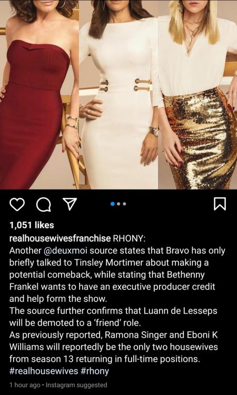This screenshot has height=395, width=237.
Task: Jump to third carousel dot
Action: [124, 204]
